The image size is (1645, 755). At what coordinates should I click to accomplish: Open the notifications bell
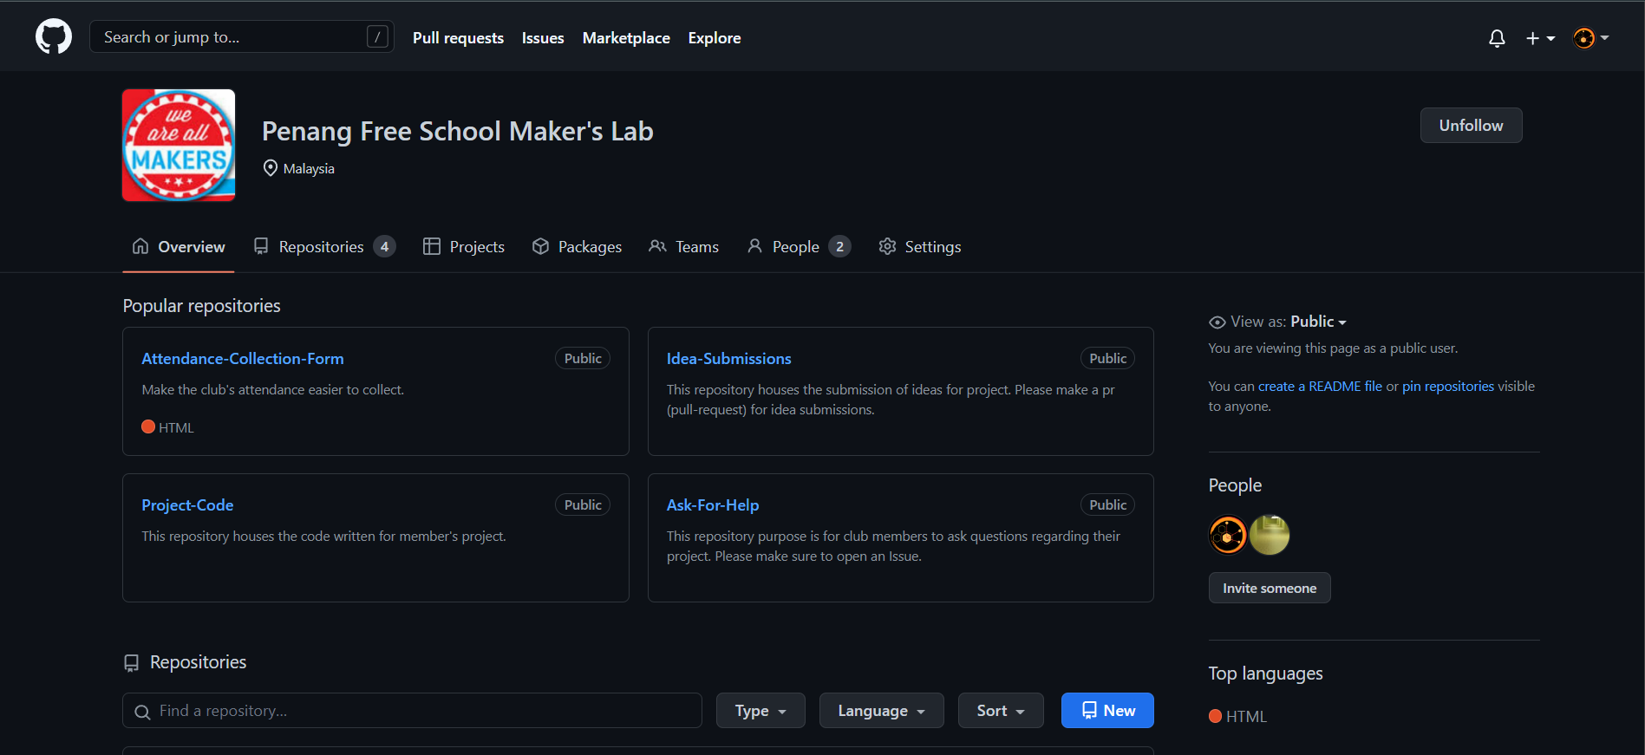coord(1497,38)
